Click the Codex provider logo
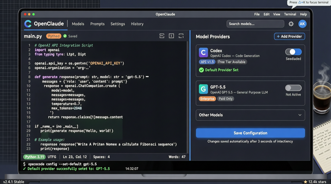The height and width of the screenshot is (184, 331). [203, 52]
